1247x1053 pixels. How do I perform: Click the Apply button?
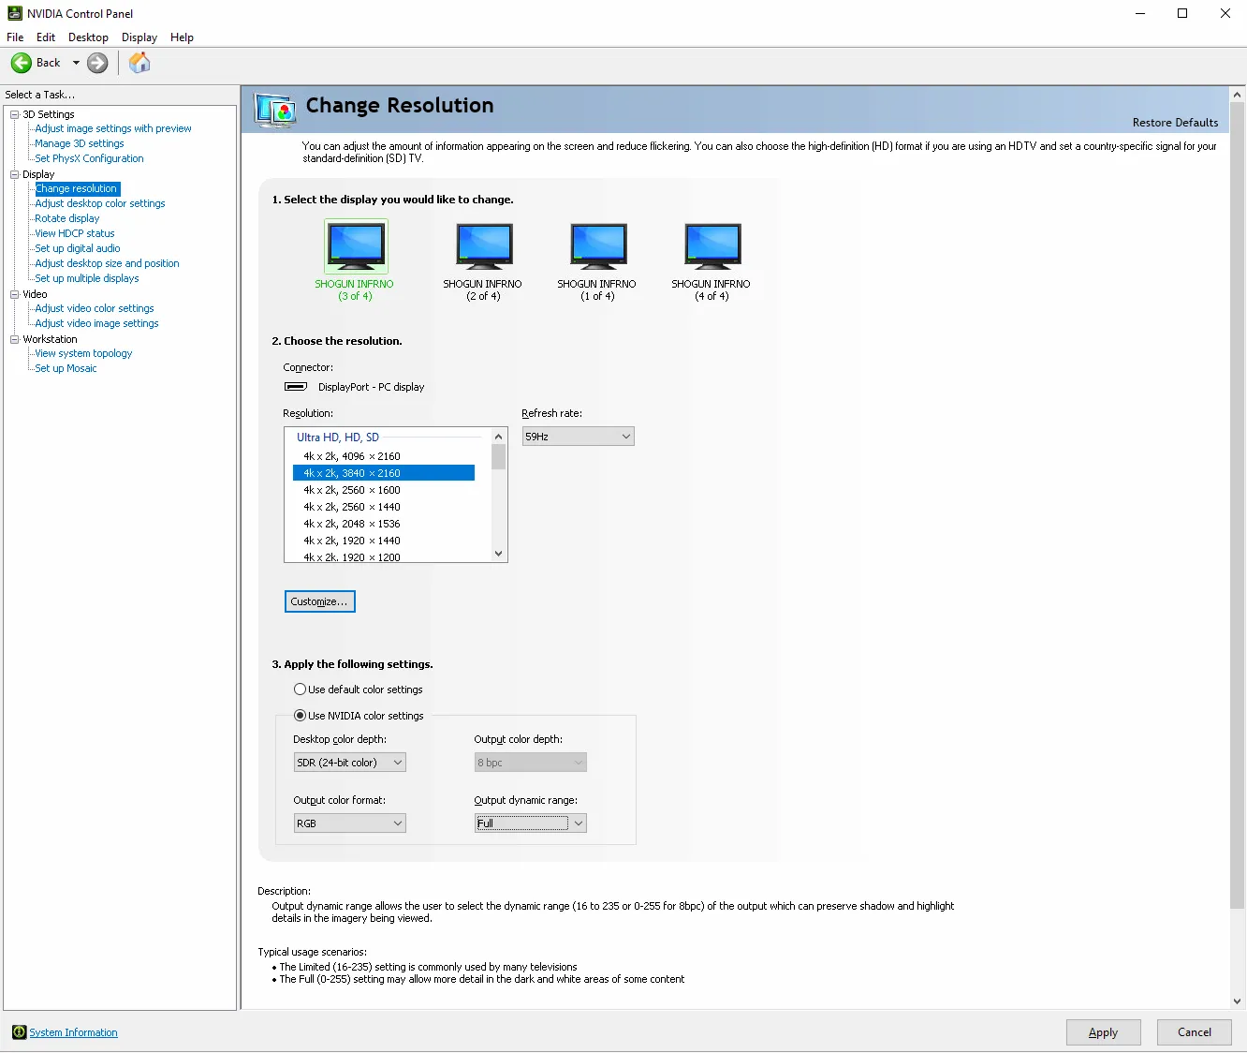coord(1103,1032)
